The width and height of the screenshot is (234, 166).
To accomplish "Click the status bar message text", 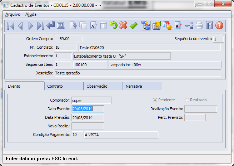I will (x=42, y=158).
